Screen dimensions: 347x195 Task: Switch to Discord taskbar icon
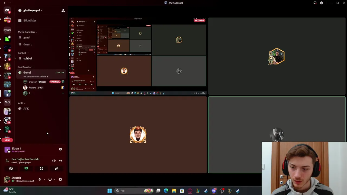[x=214, y=191]
